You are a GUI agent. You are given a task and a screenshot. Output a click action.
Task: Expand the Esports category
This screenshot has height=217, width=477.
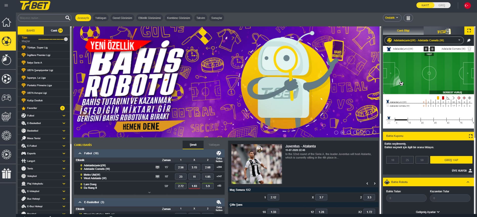(64, 153)
